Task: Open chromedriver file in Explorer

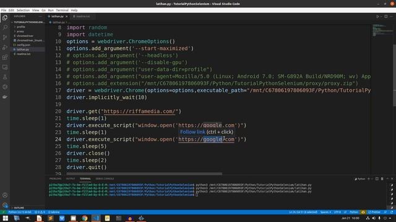Action: click(25, 36)
